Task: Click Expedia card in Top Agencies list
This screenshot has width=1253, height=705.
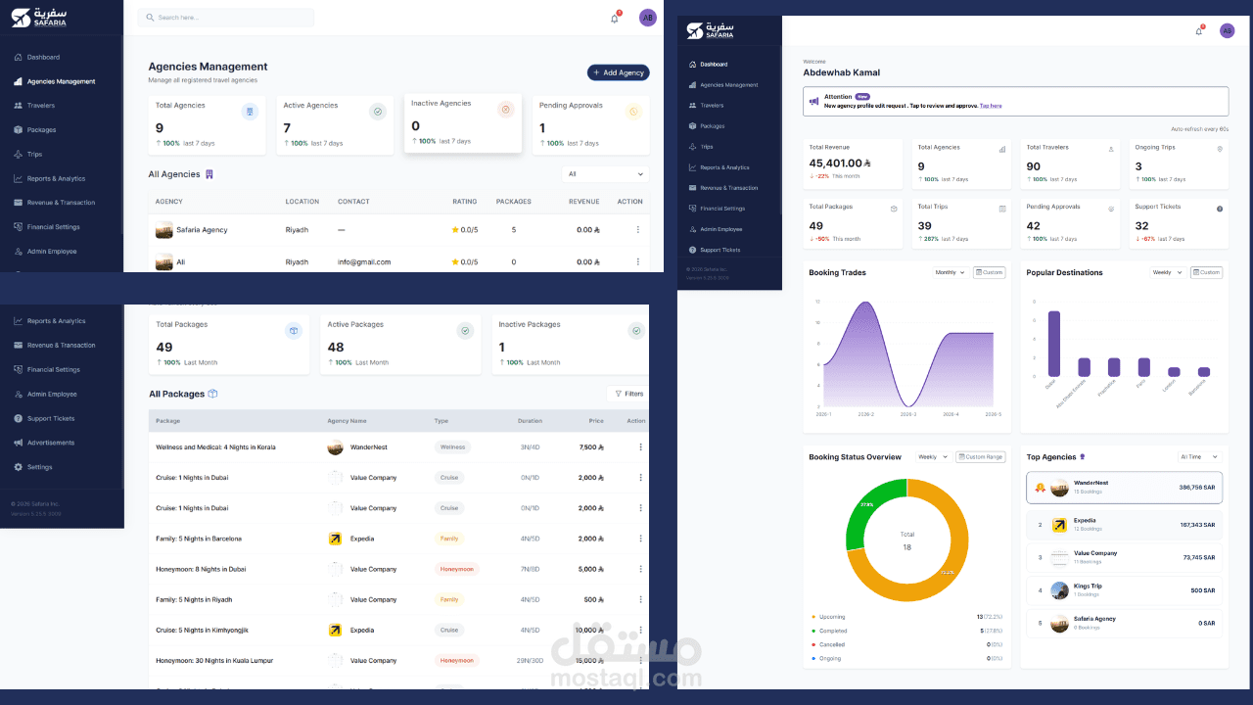Action: click(x=1124, y=525)
